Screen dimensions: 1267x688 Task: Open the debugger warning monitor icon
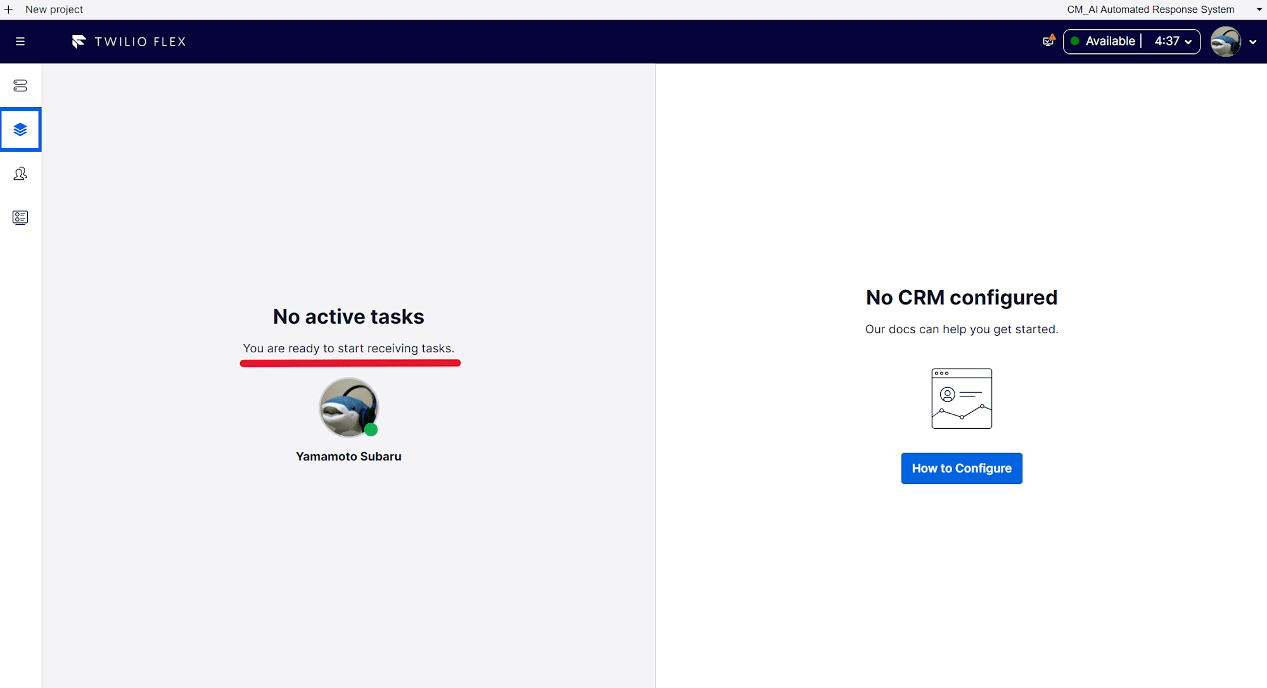coord(1048,41)
